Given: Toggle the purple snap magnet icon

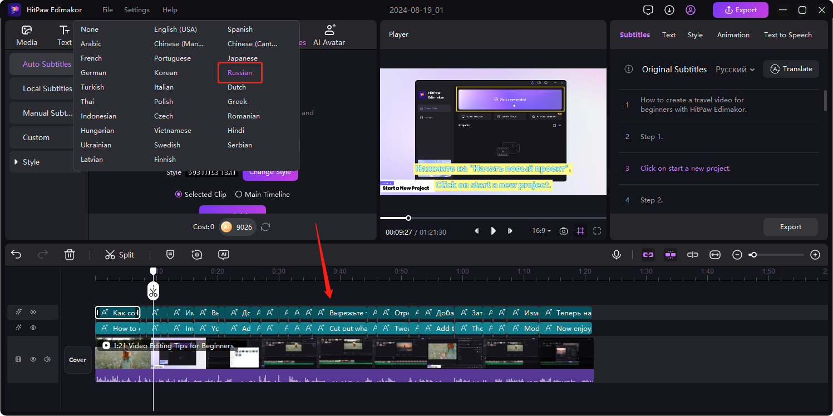Looking at the screenshot, I should tap(671, 255).
